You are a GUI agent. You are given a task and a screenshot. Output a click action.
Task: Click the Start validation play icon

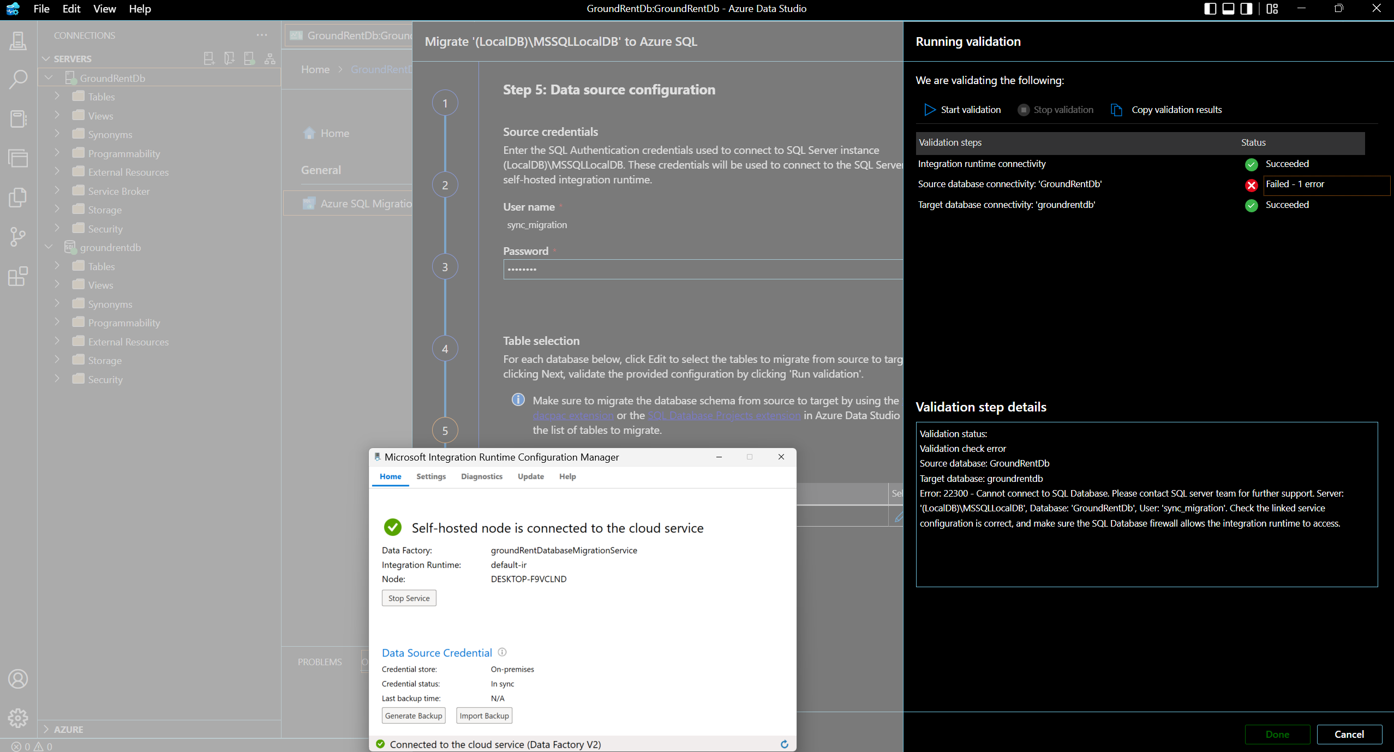[x=930, y=110]
